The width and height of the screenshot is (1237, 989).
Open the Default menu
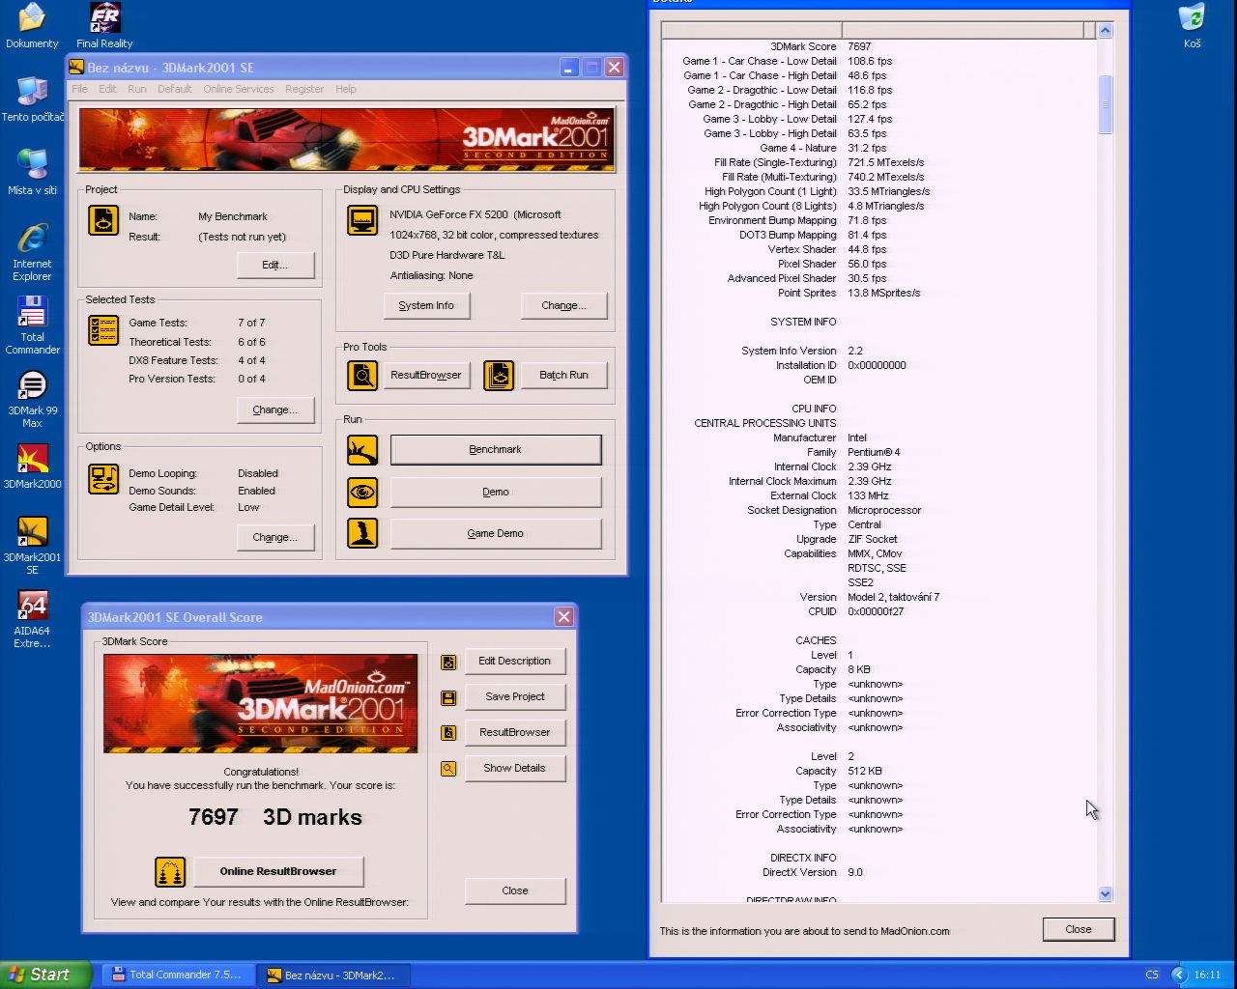tap(175, 89)
